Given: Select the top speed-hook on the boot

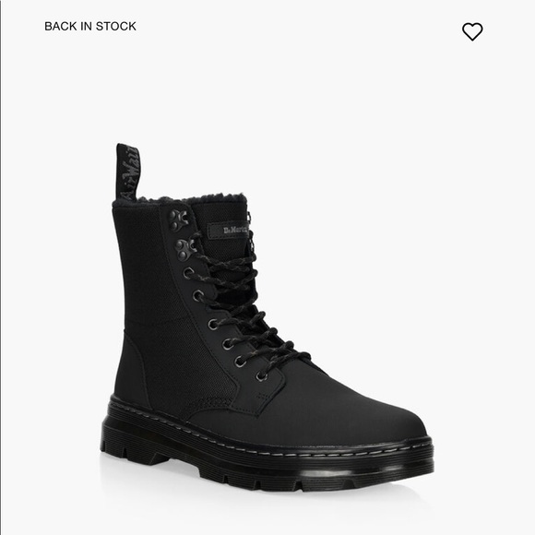Looking at the screenshot, I should pyautogui.click(x=178, y=220).
